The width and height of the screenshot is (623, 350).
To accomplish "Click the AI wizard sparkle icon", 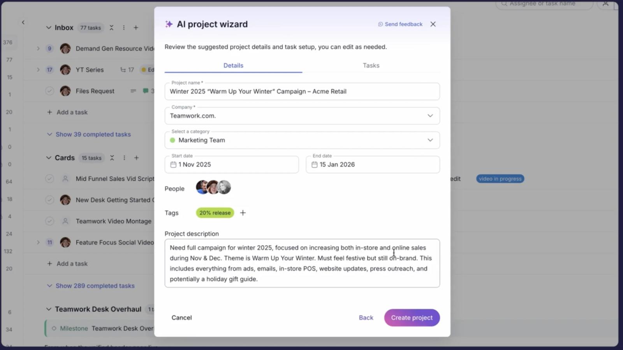I will click(x=169, y=24).
